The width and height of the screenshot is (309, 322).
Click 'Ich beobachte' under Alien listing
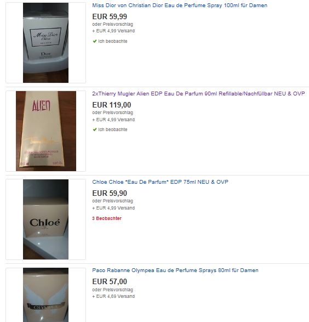pyautogui.click(x=112, y=129)
